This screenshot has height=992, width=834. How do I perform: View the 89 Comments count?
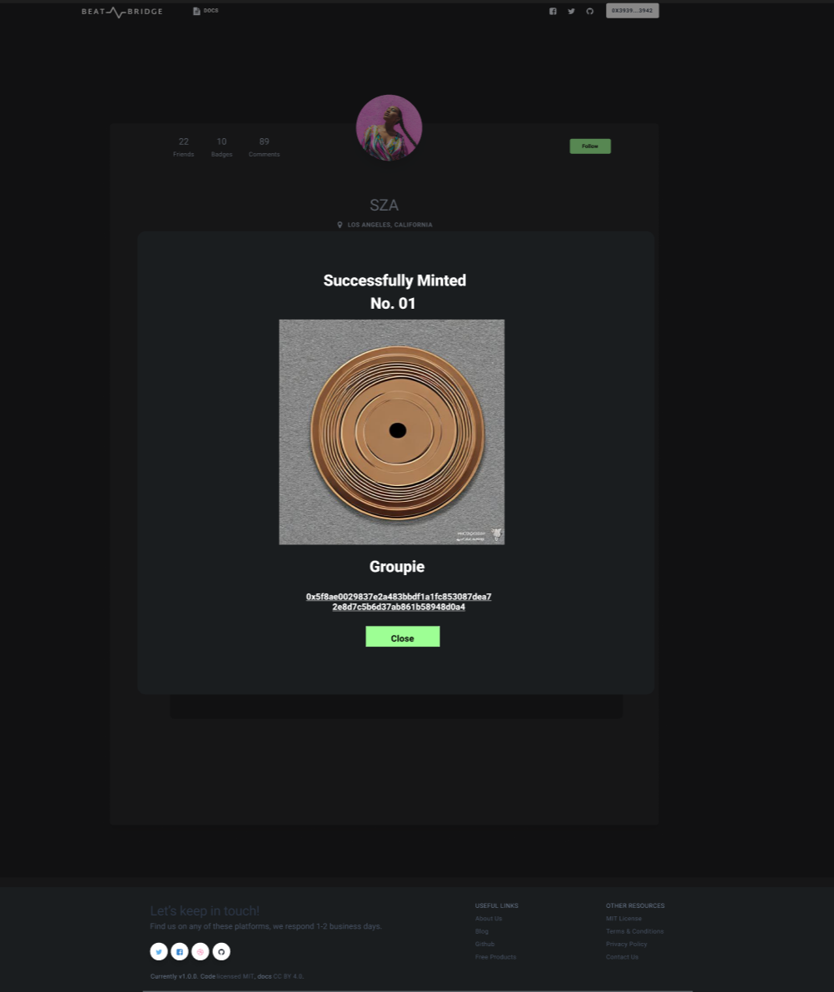[x=264, y=146]
